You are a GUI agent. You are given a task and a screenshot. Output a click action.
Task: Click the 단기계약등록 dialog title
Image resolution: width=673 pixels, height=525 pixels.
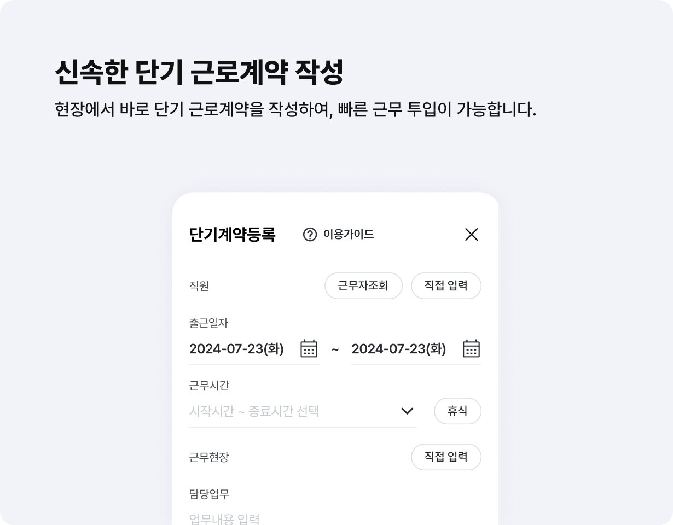coord(232,235)
